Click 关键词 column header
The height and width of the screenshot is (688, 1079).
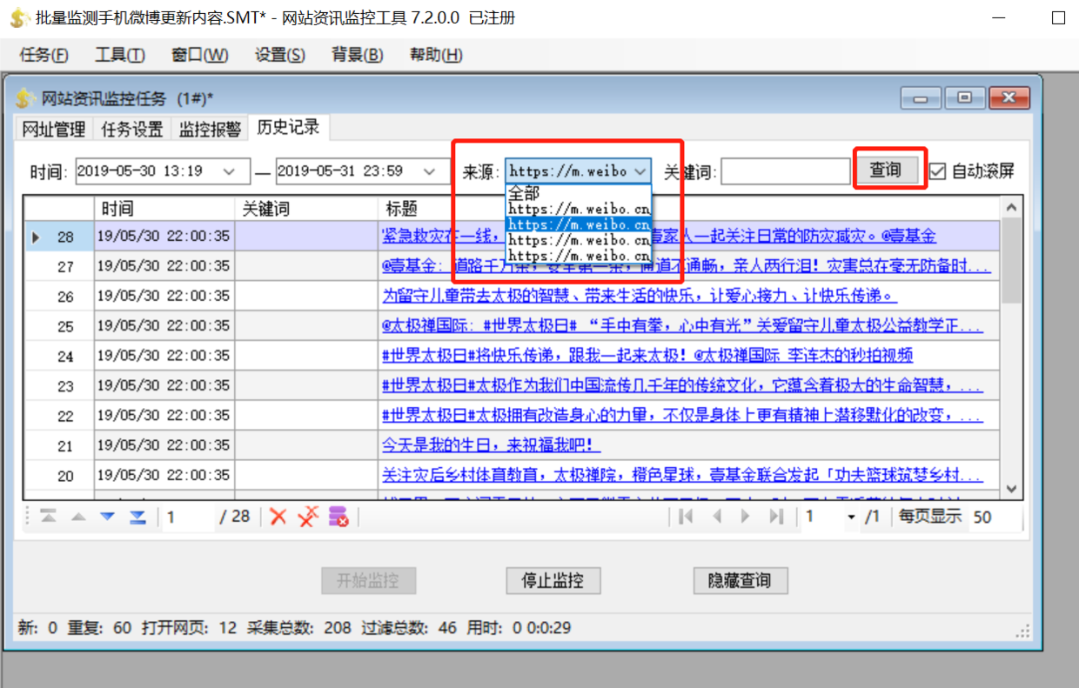click(306, 209)
